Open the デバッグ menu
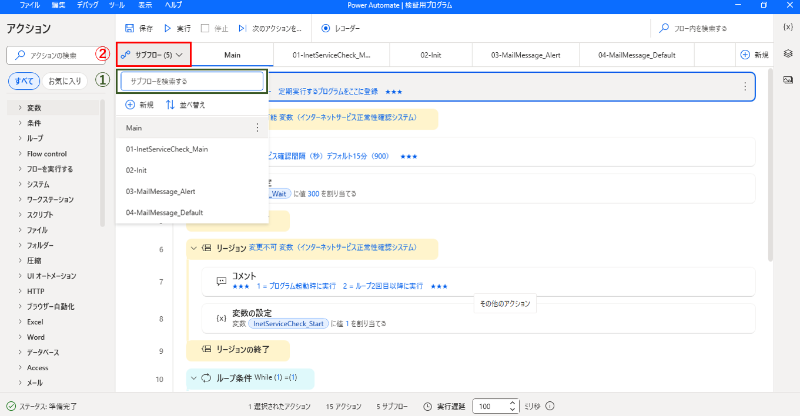The image size is (800, 416). point(87,5)
